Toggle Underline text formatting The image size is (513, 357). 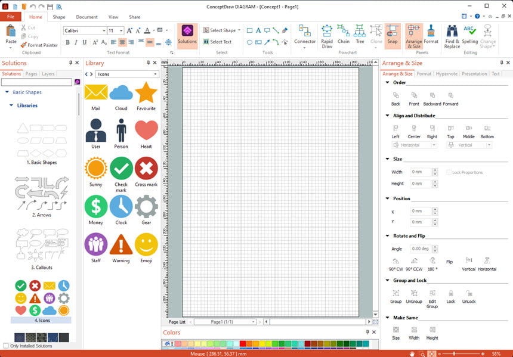pos(85,42)
